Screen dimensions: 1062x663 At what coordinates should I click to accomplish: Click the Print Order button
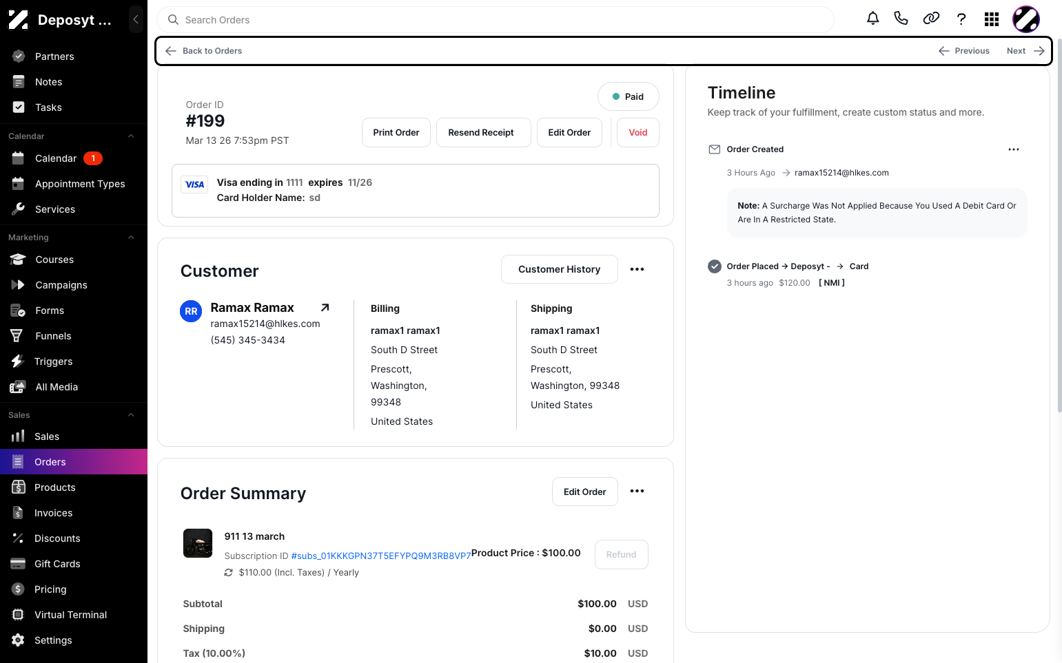396,133
